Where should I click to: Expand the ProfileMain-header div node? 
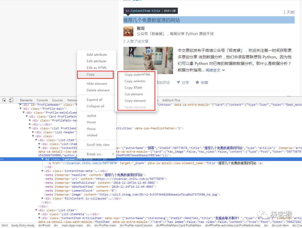(30, 120)
